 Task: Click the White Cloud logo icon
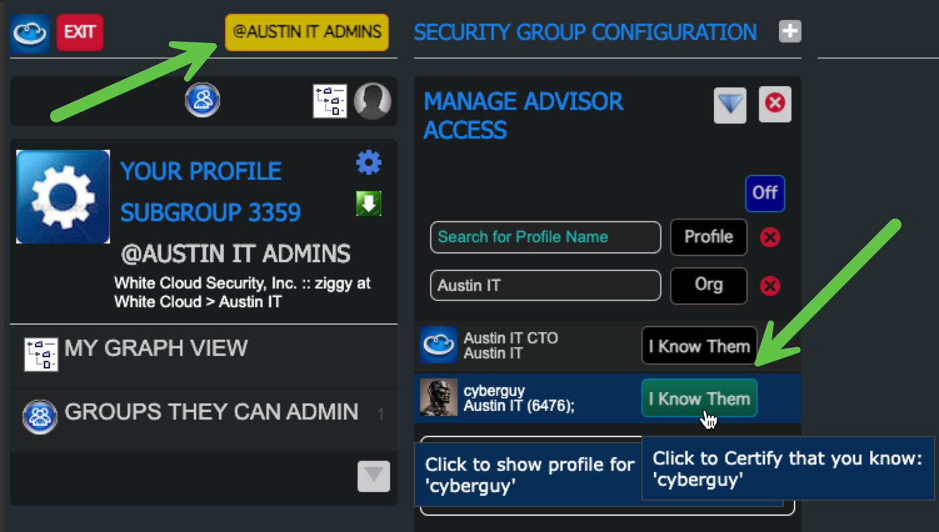point(29,32)
